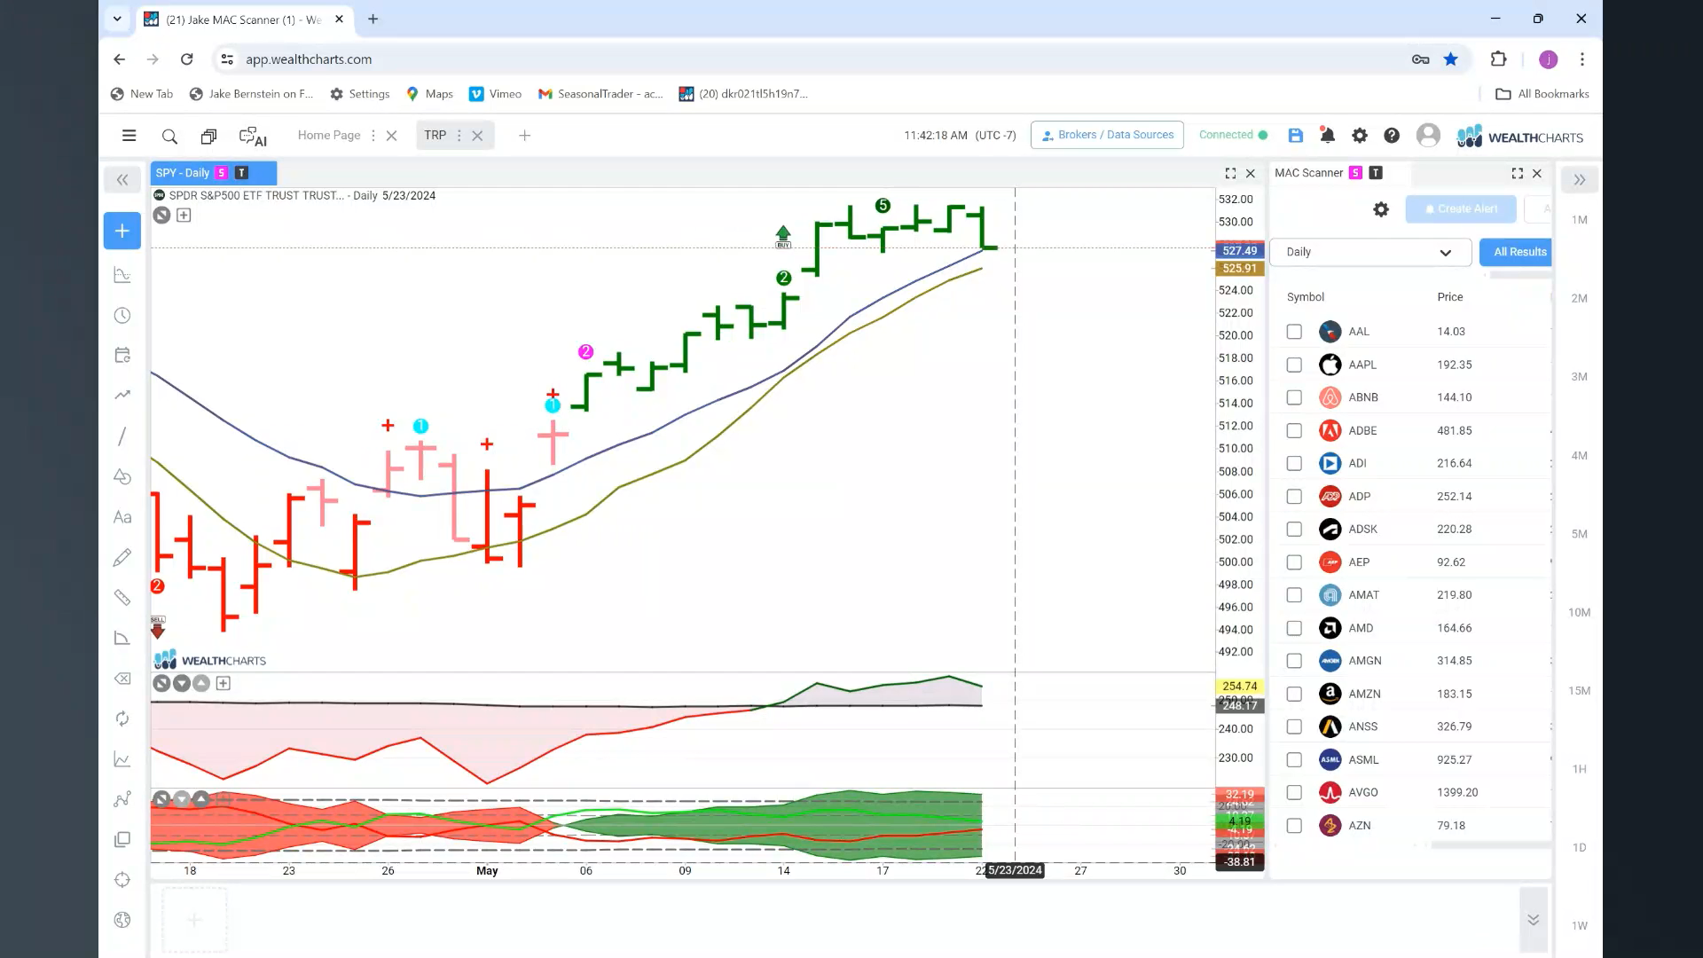Tick the AAPL checkbox

(x=1294, y=365)
